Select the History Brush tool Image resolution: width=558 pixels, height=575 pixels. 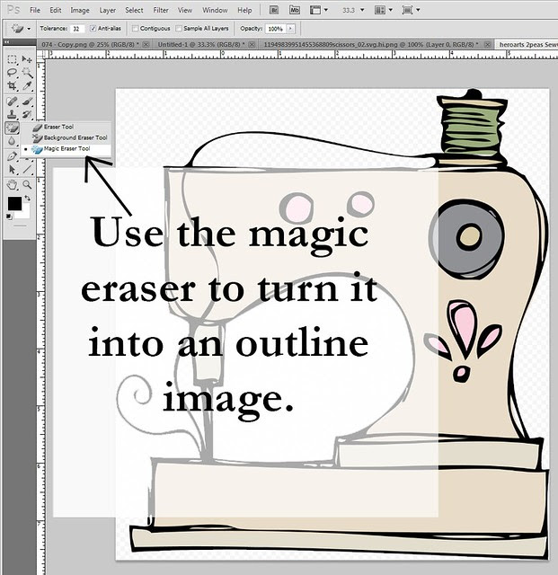coord(27,114)
